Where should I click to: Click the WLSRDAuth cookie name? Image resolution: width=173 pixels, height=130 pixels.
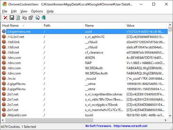[94, 68]
